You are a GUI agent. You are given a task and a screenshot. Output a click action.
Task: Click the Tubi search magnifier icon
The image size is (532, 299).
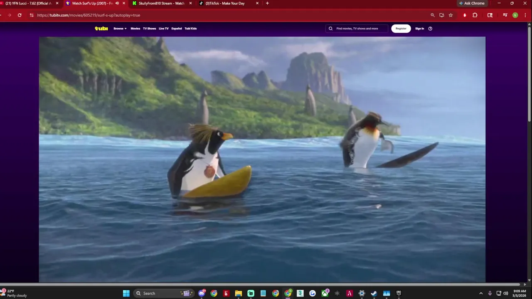[x=331, y=29]
